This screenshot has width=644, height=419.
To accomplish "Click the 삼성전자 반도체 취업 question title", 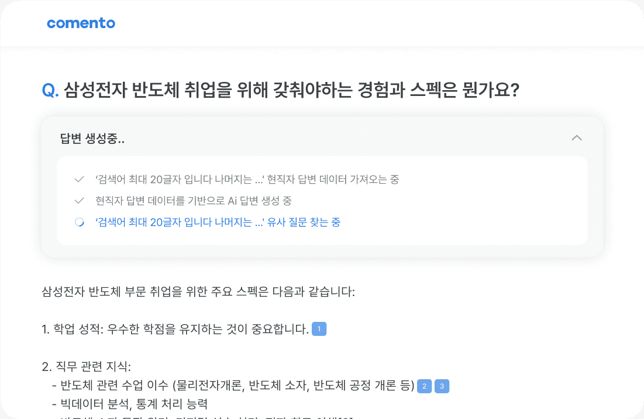I will [291, 90].
